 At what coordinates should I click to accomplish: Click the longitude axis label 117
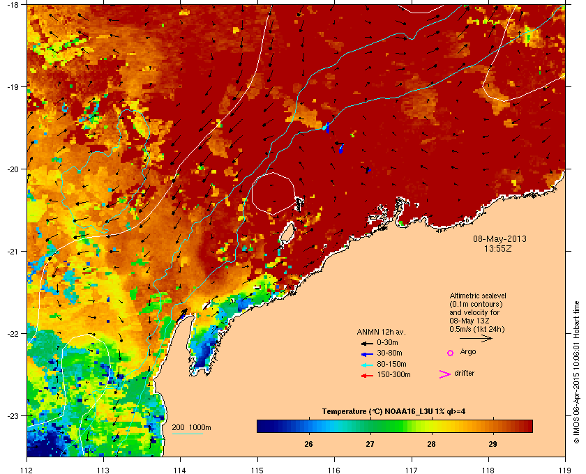[411, 470]
